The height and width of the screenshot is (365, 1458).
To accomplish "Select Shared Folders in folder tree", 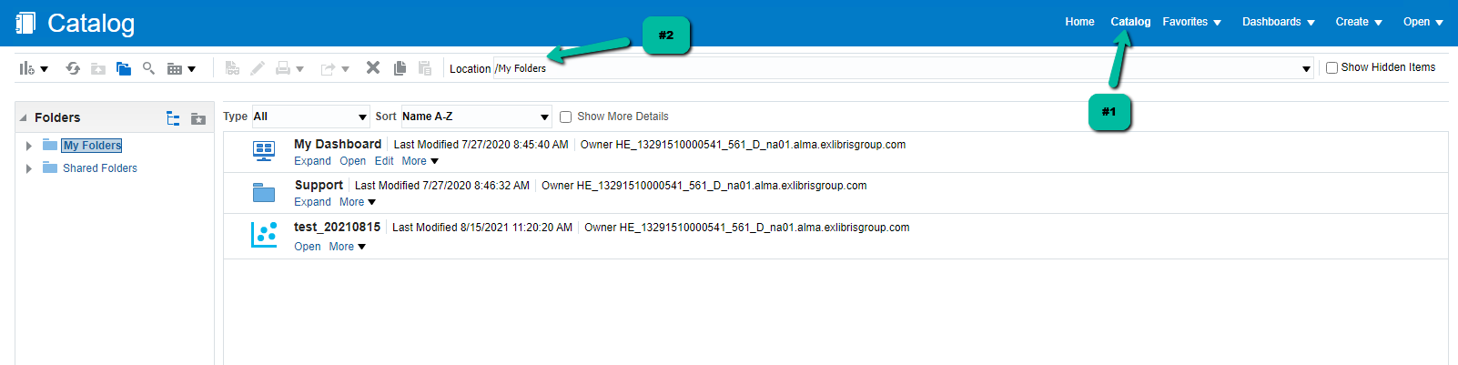I will pyautogui.click(x=100, y=168).
